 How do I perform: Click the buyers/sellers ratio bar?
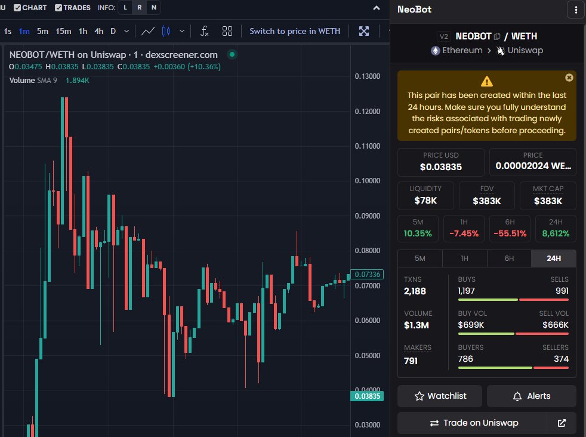pos(513,368)
